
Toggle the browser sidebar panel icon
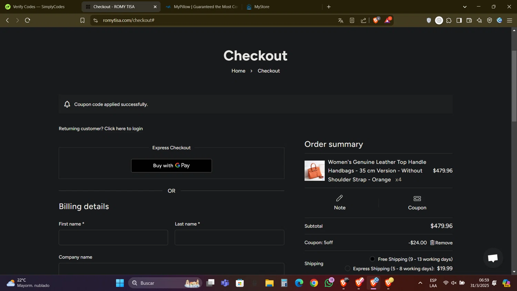(459, 20)
